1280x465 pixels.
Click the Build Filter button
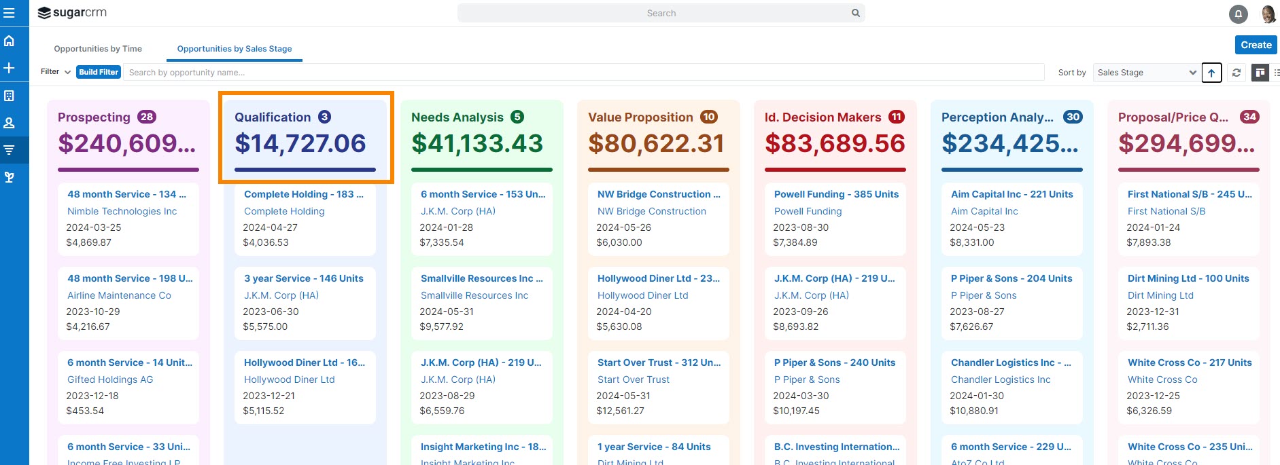[x=99, y=72]
